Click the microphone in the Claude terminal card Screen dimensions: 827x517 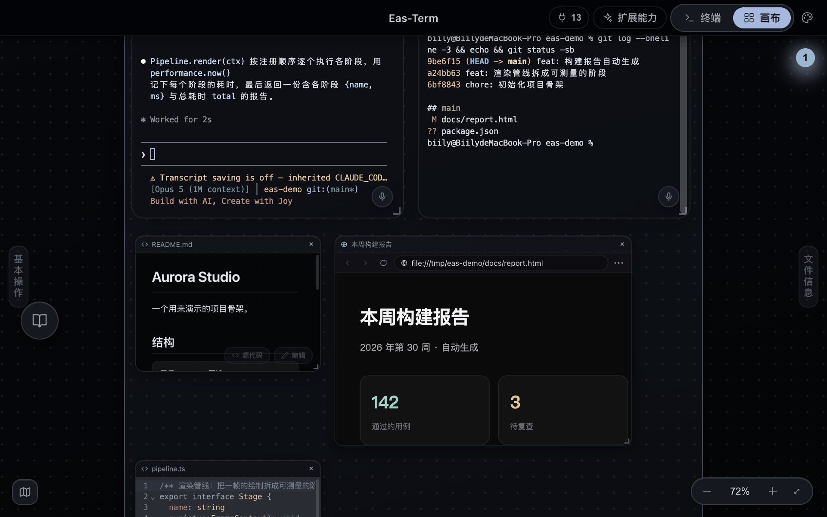click(382, 197)
